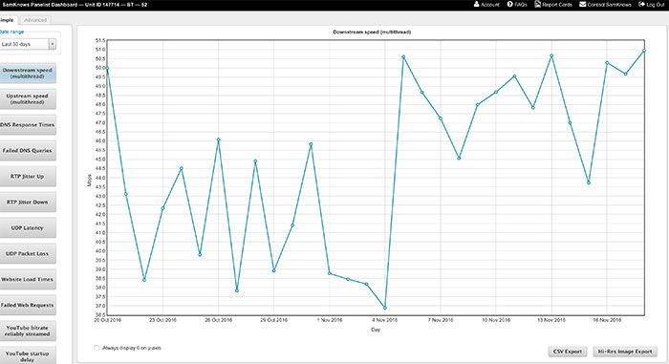Image resolution: width=669 pixels, height=364 pixels.
Task: Open the FAQs link
Action: pos(521,4)
